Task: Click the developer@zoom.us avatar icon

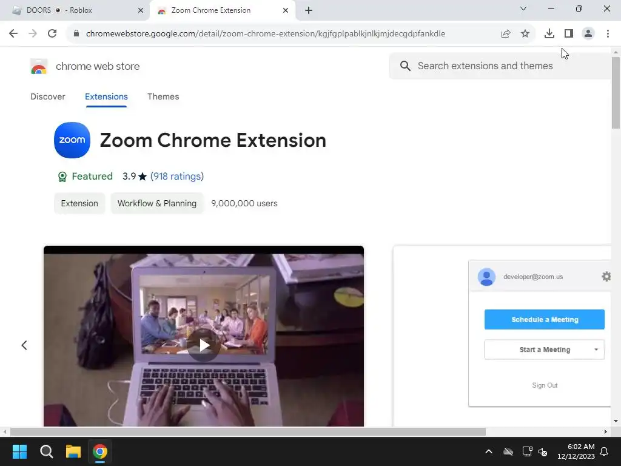Action: (486, 277)
